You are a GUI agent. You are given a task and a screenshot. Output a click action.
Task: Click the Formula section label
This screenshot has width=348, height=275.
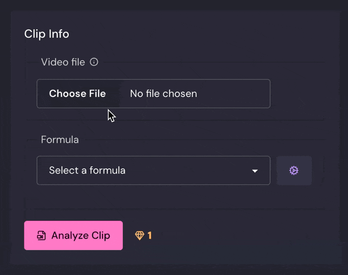60,140
